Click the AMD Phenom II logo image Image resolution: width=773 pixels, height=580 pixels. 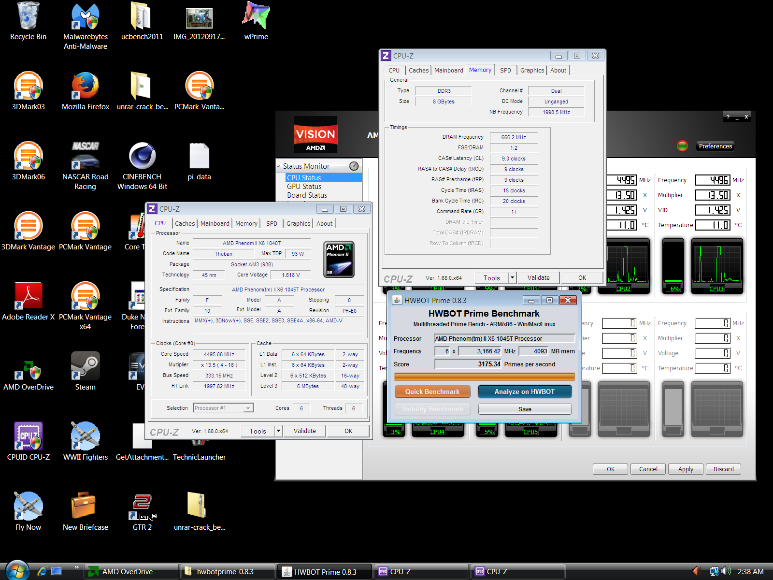(339, 260)
